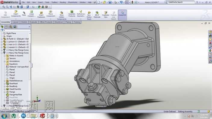Switch to Office Products tab

point(46,22)
